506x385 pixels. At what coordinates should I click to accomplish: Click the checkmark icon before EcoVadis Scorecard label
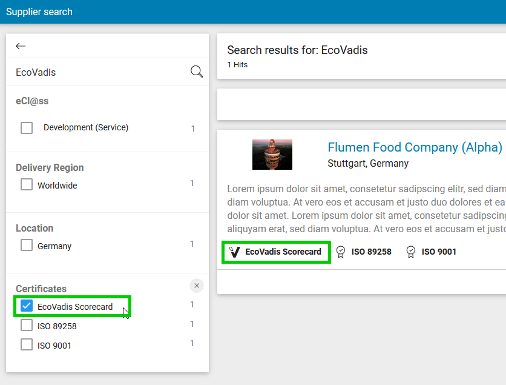(234, 251)
